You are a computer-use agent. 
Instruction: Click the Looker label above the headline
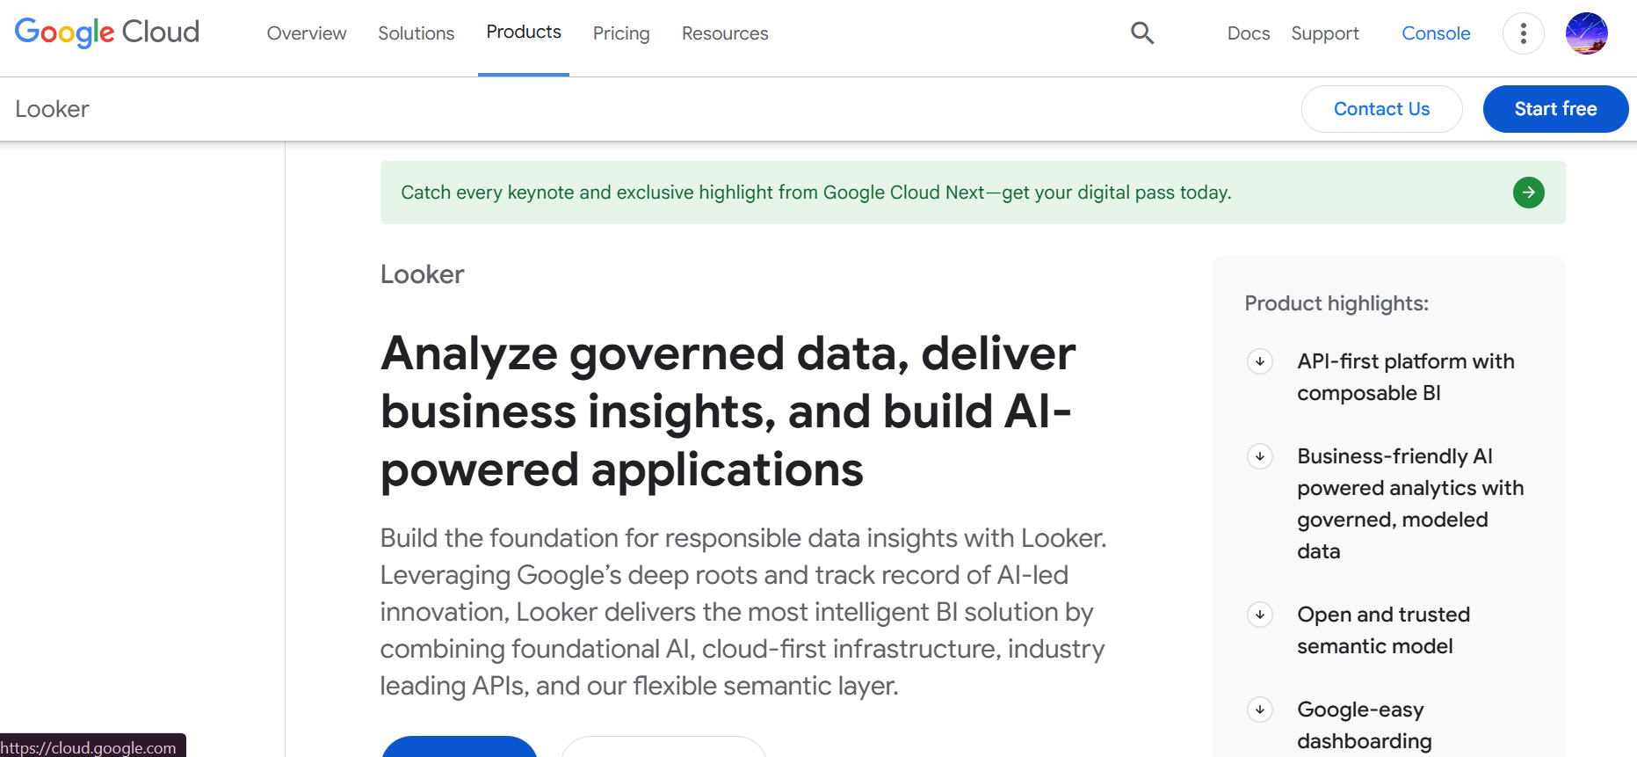[x=422, y=274]
